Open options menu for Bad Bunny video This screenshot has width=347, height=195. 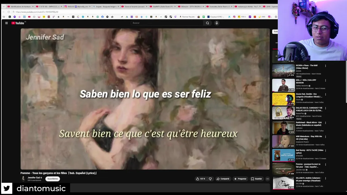(x=326, y=151)
